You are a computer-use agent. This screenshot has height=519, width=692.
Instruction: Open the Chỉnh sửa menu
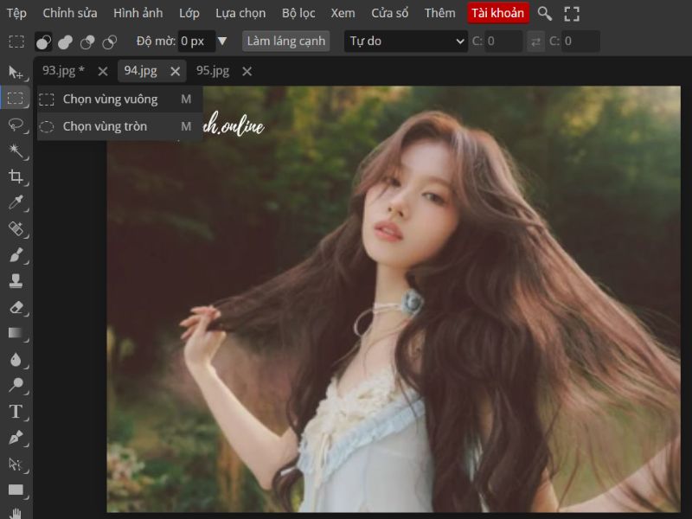tap(70, 13)
